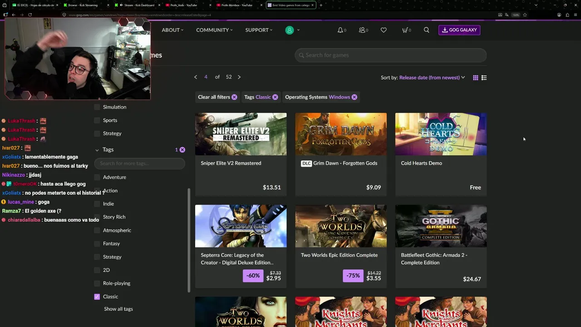Switch to grid view layout
Screen dimensions: 581x327
click(x=476, y=78)
